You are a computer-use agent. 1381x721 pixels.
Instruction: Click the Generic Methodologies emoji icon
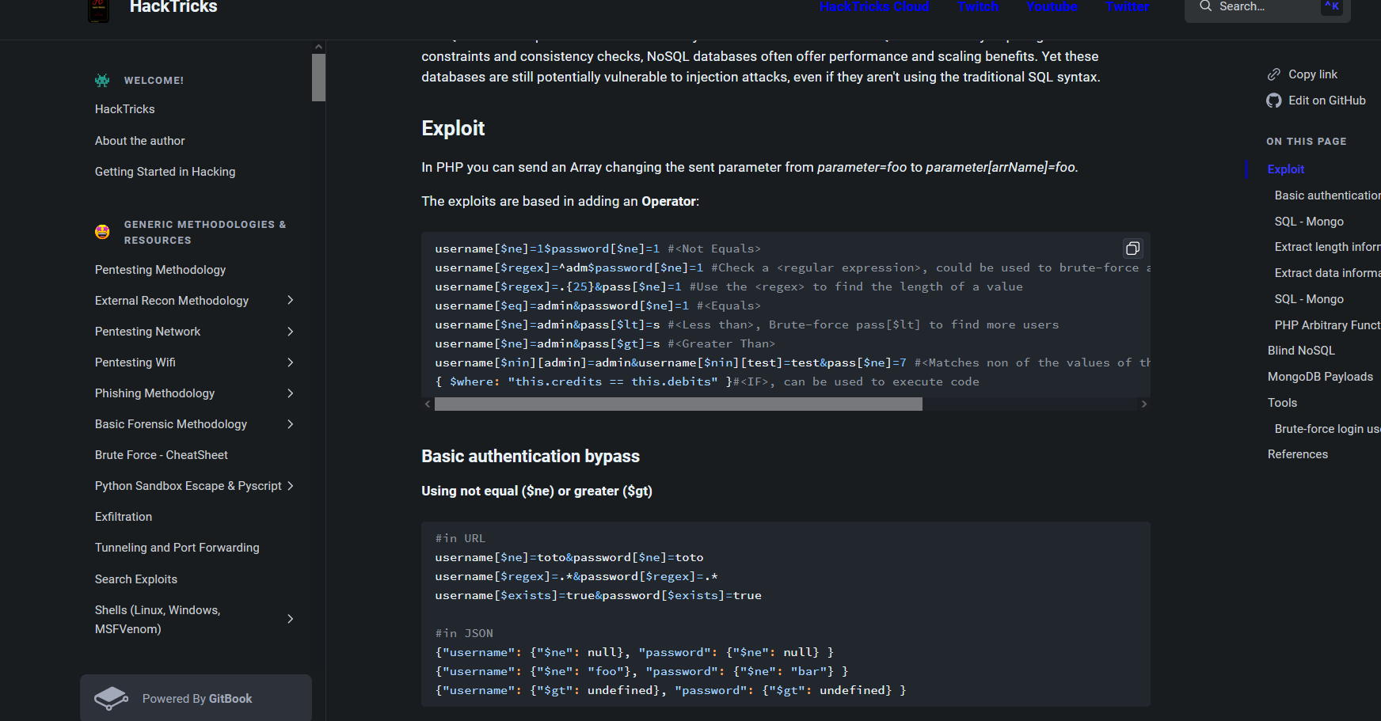click(x=102, y=232)
